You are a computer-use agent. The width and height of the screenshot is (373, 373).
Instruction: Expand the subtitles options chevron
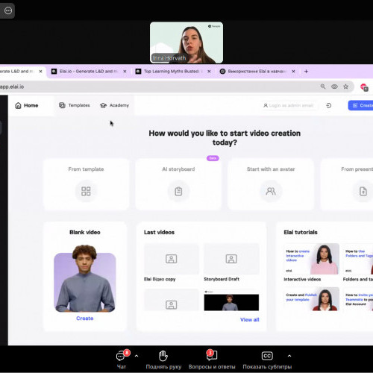tap(289, 356)
